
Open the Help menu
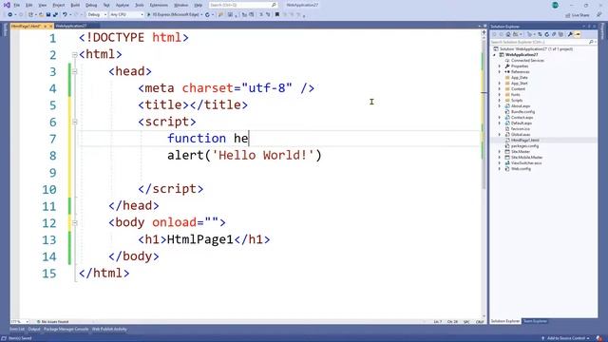[x=199, y=6]
